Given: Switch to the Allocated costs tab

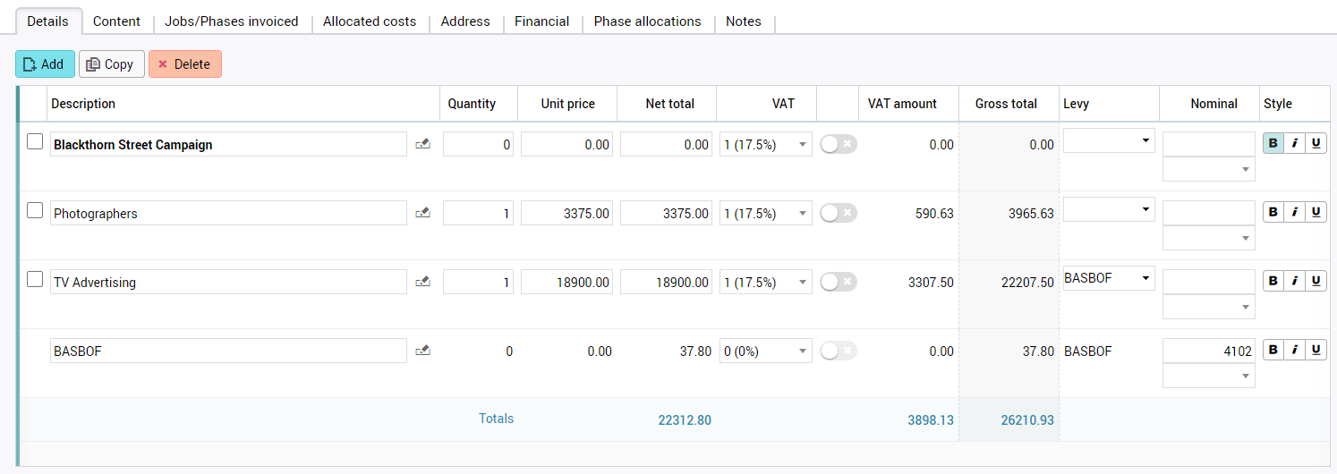Looking at the screenshot, I should coord(370,21).
